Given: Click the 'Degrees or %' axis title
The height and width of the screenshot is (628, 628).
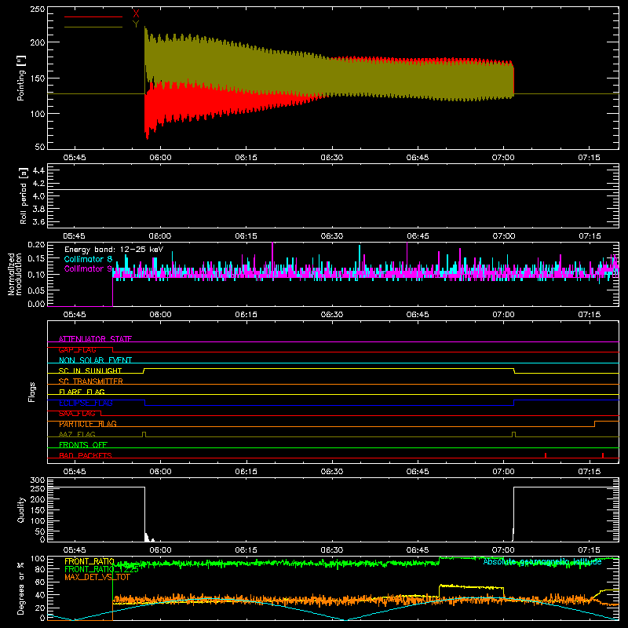Looking at the screenshot, I should click(21, 588).
